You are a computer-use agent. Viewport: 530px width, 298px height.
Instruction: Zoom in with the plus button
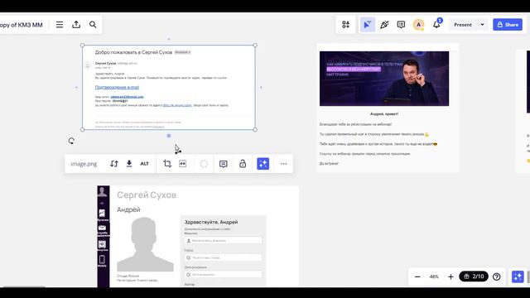coord(450,276)
